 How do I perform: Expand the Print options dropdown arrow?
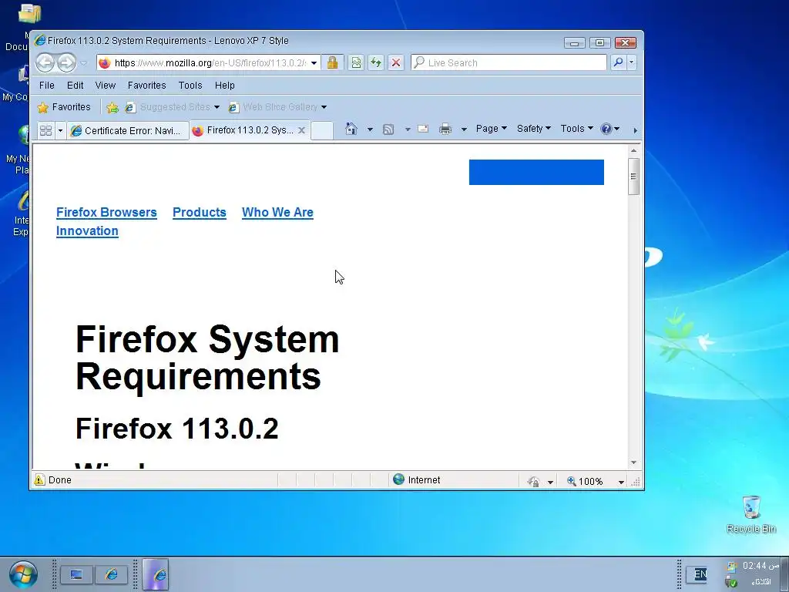tap(464, 129)
